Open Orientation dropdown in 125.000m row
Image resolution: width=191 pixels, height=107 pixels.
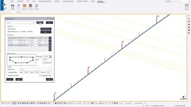click(34, 43)
